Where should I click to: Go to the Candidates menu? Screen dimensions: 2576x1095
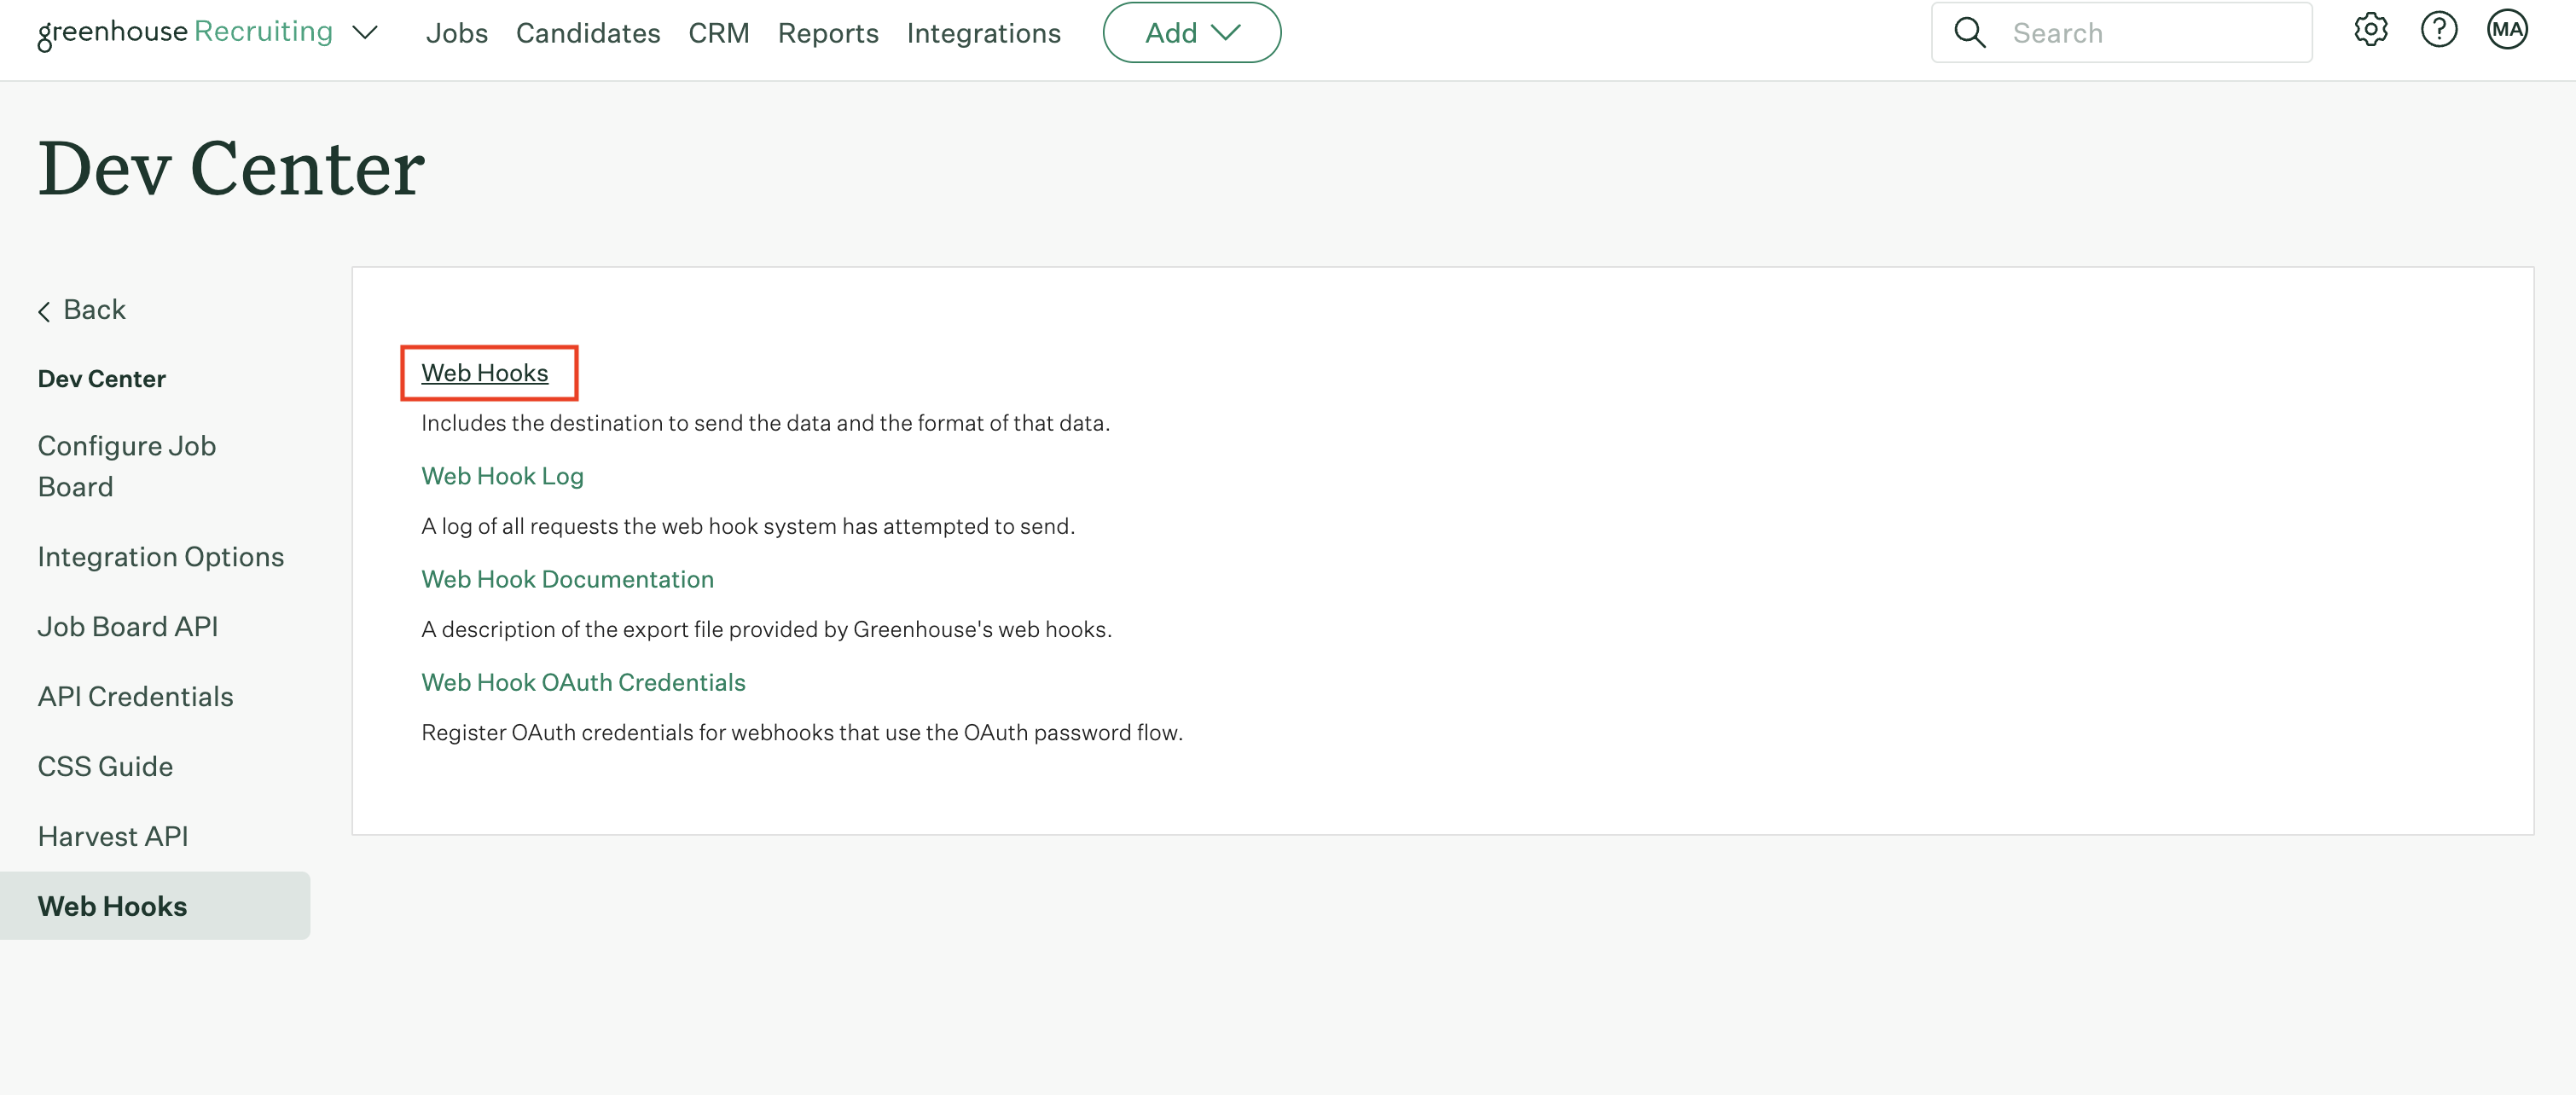[x=588, y=33]
